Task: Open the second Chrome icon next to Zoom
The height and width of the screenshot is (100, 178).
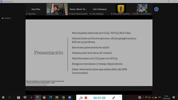Action: (63, 97)
